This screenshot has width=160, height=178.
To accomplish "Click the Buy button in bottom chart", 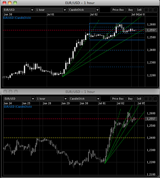I will (x=130, y=99).
